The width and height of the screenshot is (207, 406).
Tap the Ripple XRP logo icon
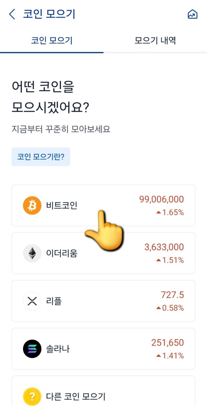pyautogui.click(x=32, y=301)
